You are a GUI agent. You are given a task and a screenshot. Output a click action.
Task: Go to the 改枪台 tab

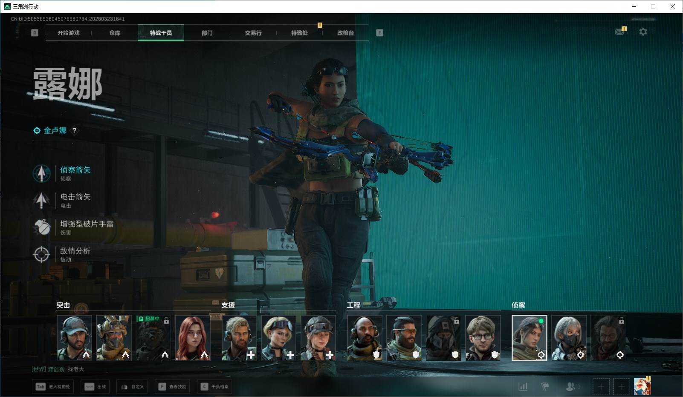click(345, 33)
